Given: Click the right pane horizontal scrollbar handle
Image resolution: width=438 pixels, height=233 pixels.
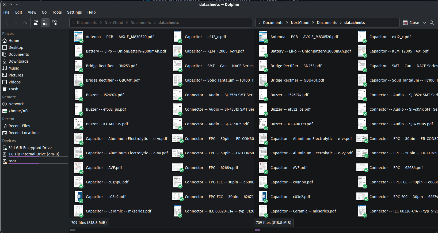Looking at the screenshot, I should (x=257, y=230).
